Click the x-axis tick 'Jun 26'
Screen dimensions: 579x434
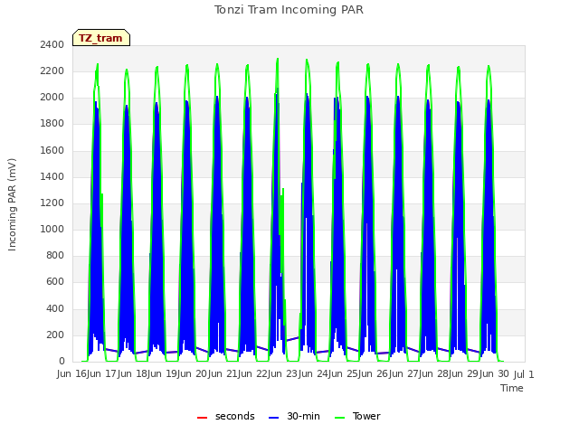pos(375,373)
